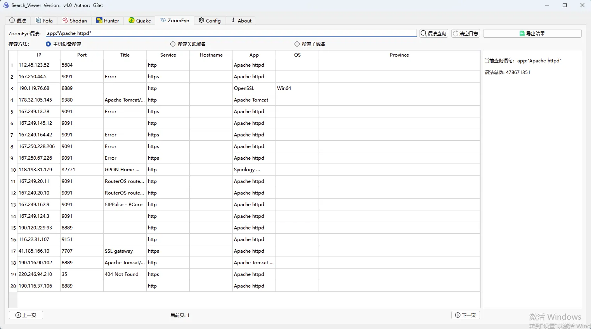Clear the log with 清空日志

point(466,33)
